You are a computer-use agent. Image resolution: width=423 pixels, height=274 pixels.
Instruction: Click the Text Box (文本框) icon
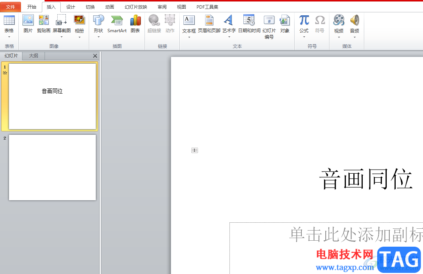click(x=189, y=20)
